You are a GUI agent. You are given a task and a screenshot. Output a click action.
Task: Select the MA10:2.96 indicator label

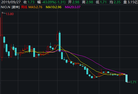click(53, 7)
